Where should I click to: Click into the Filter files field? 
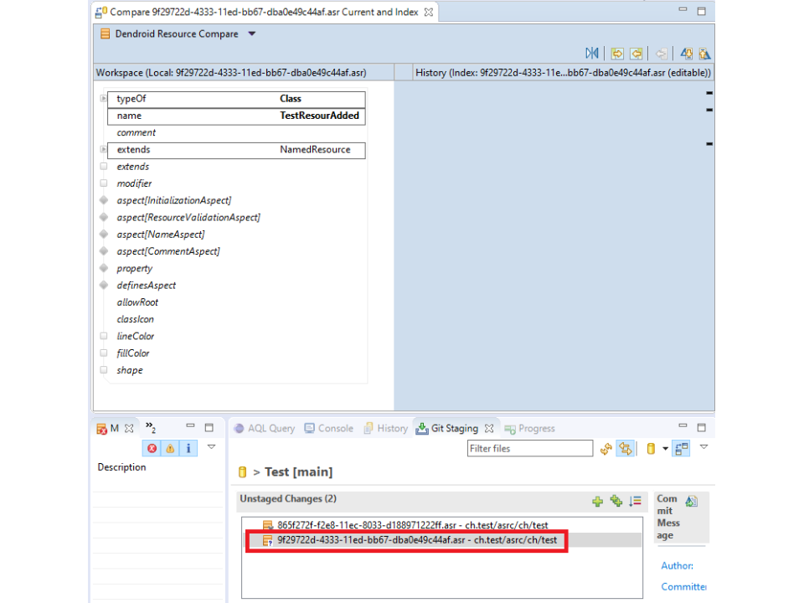(x=529, y=449)
